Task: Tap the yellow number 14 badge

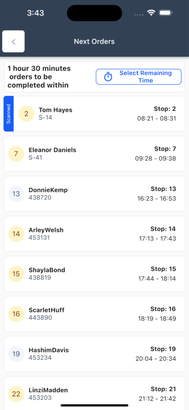Action: tap(16, 234)
